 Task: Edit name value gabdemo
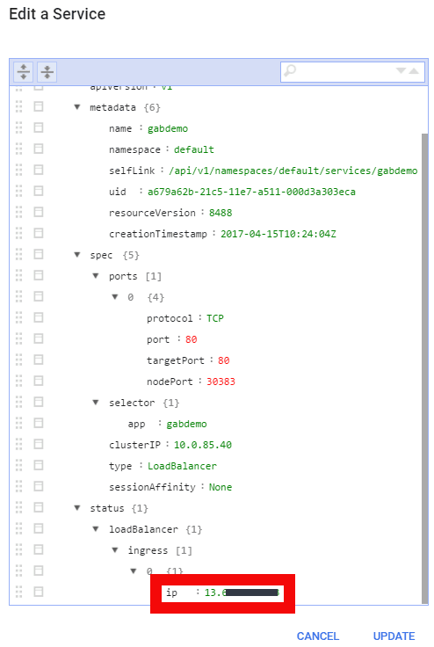click(x=168, y=128)
